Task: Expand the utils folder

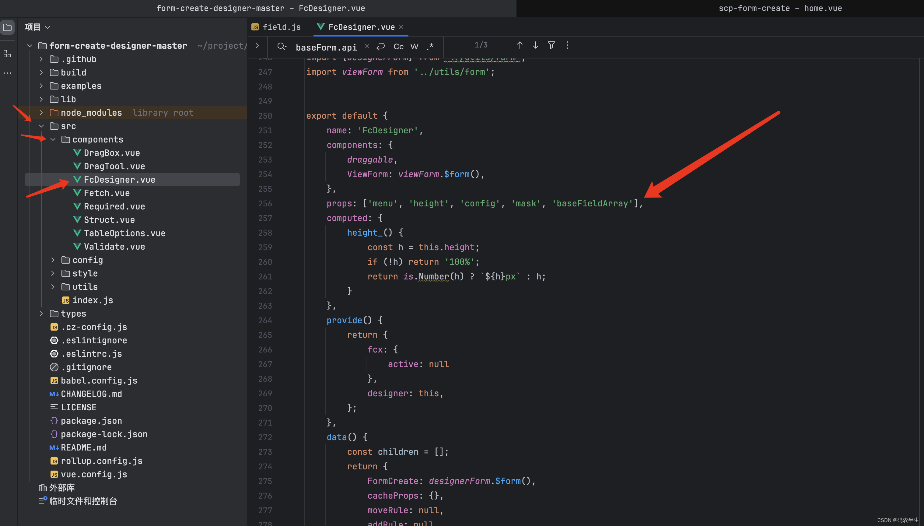Action: click(53, 287)
